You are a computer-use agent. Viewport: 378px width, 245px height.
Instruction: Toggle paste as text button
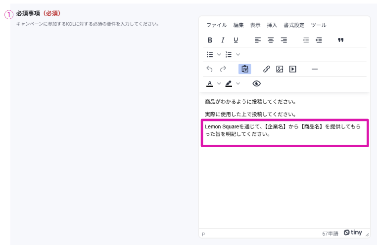tap(244, 69)
